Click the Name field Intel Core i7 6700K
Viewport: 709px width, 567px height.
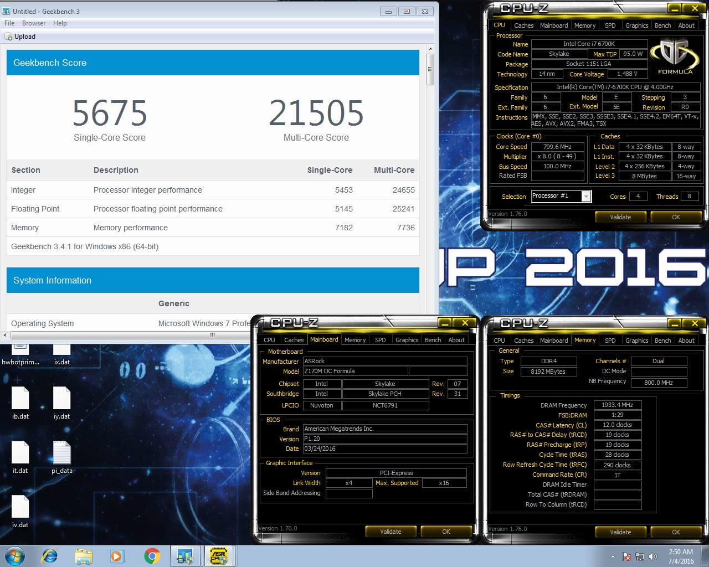(589, 44)
